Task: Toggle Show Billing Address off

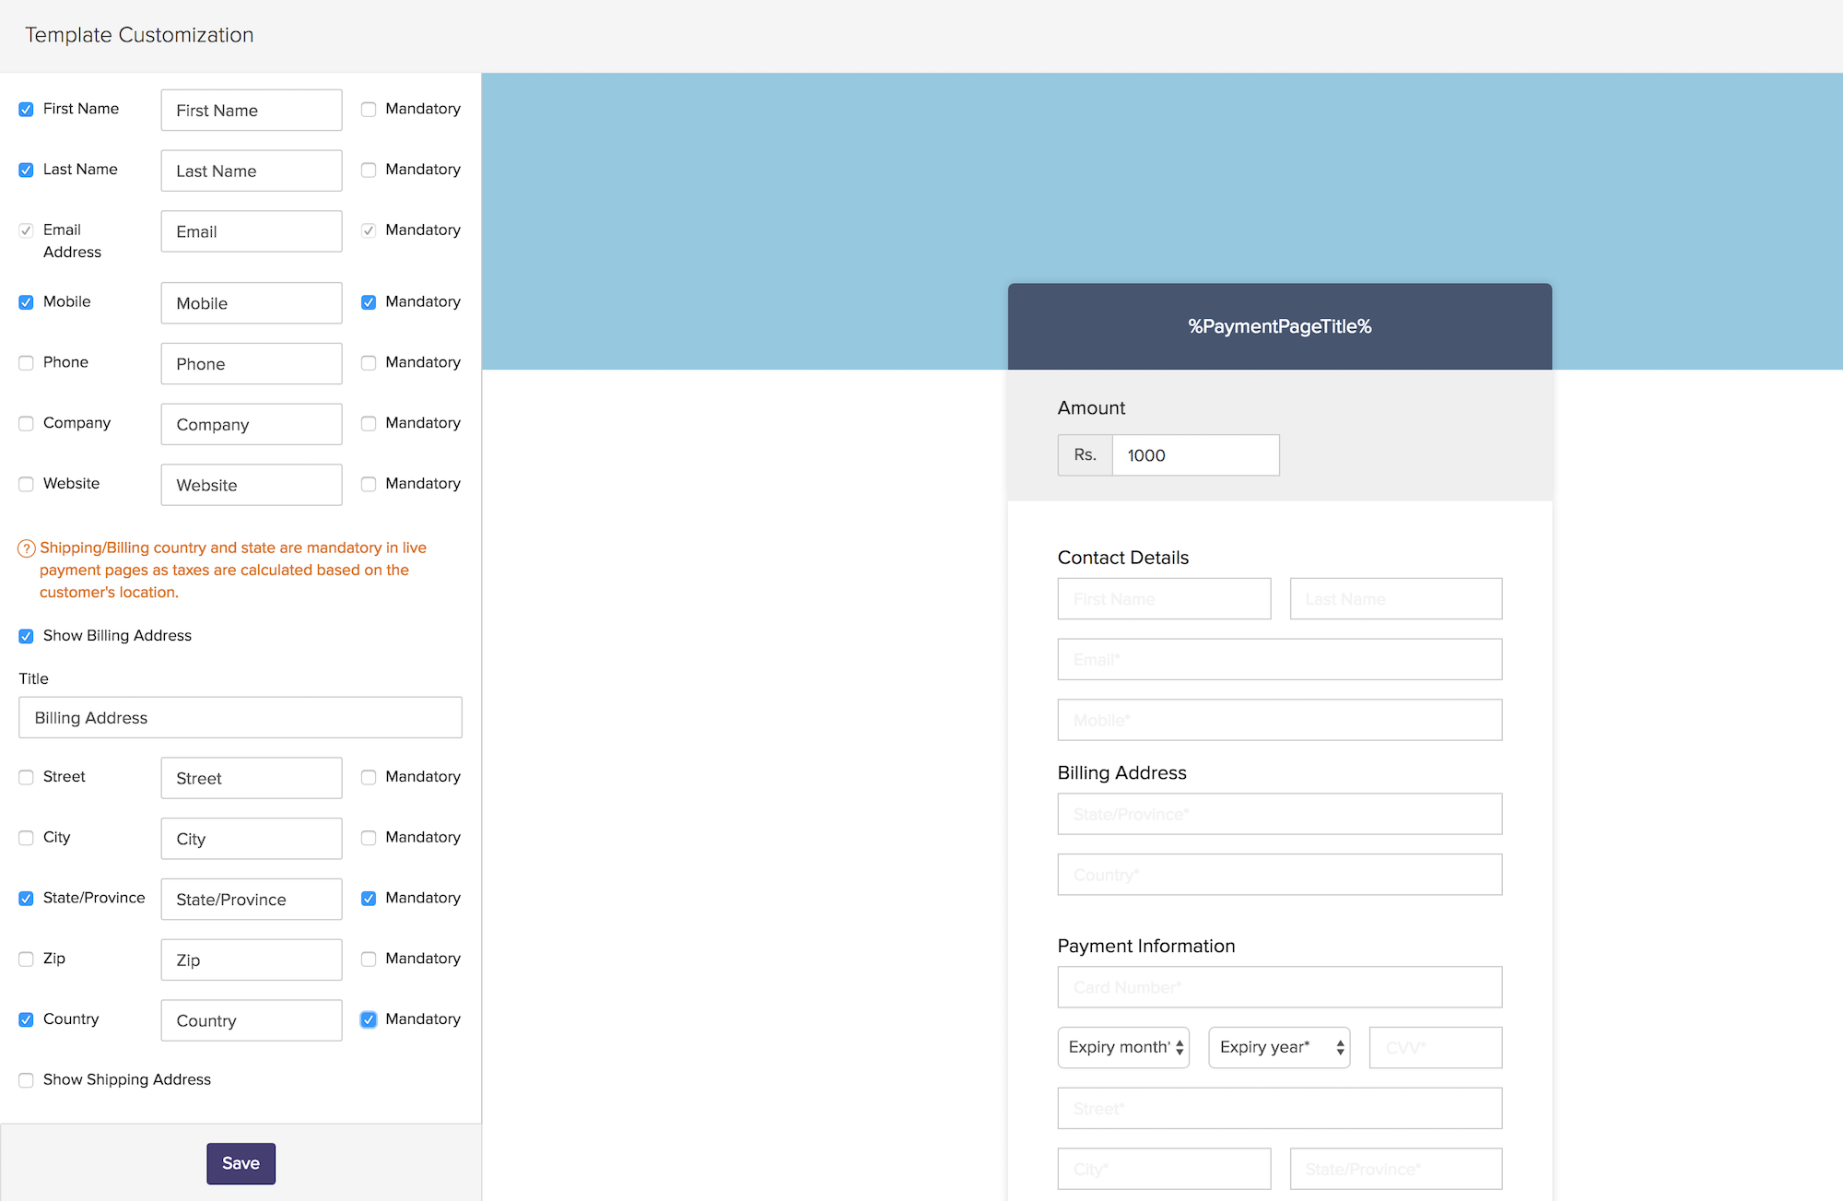Action: pyautogui.click(x=26, y=636)
